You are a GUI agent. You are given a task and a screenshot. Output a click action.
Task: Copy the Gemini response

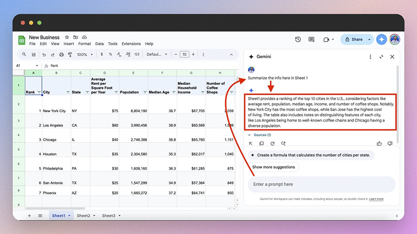point(262,144)
